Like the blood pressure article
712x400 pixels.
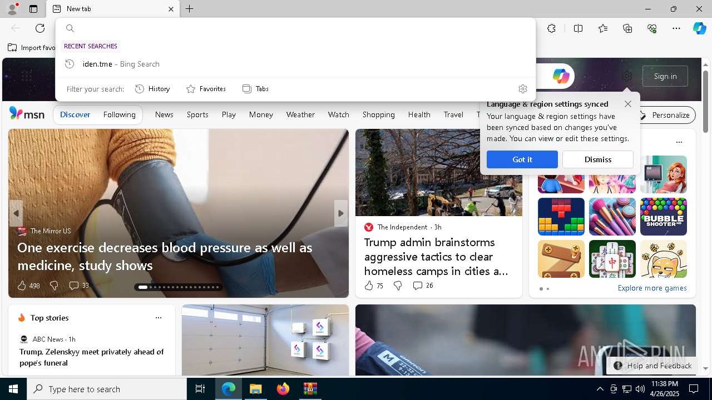tap(22, 286)
